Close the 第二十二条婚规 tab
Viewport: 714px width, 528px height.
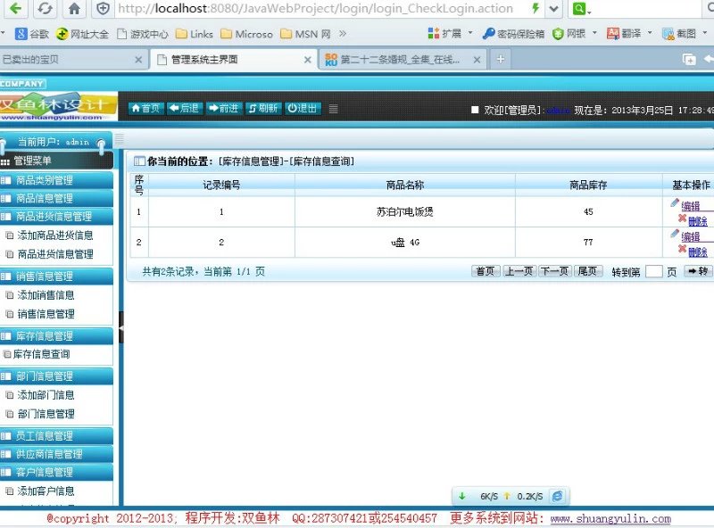[x=477, y=60]
